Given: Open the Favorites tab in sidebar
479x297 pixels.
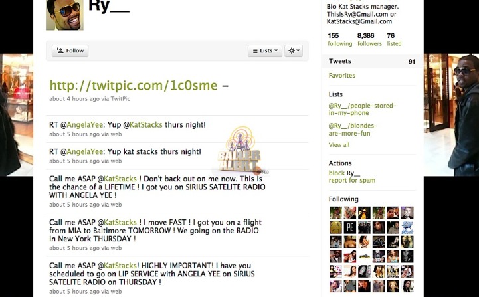Looking at the screenshot, I should click(x=342, y=76).
